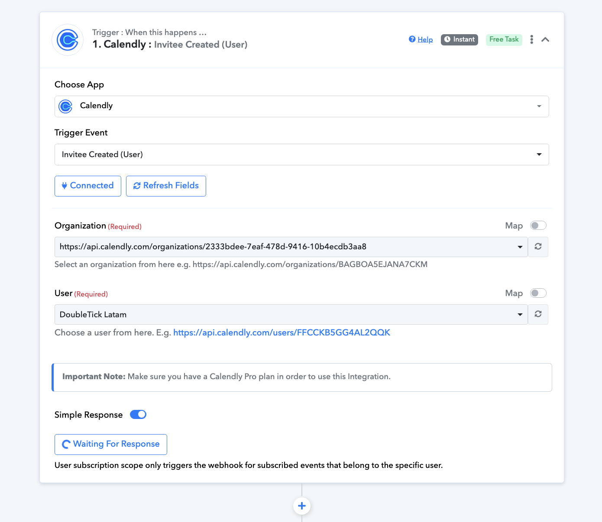602x522 pixels.
Task: Toggle the Map switch for User
Action: coord(538,293)
